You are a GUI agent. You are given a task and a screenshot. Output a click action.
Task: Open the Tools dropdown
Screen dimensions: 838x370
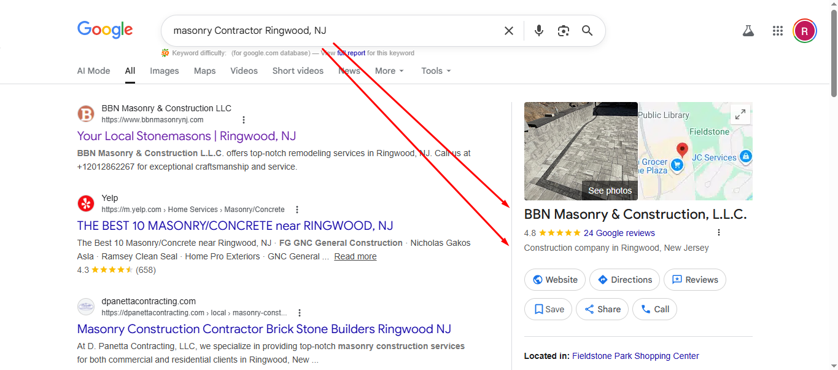click(x=436, y=71)
